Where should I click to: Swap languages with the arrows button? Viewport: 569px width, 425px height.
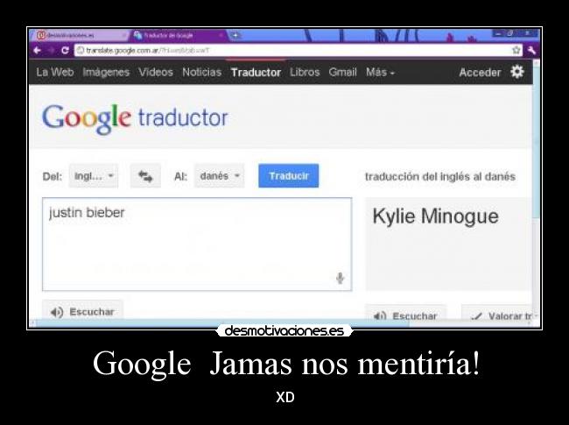click(145, 176)
